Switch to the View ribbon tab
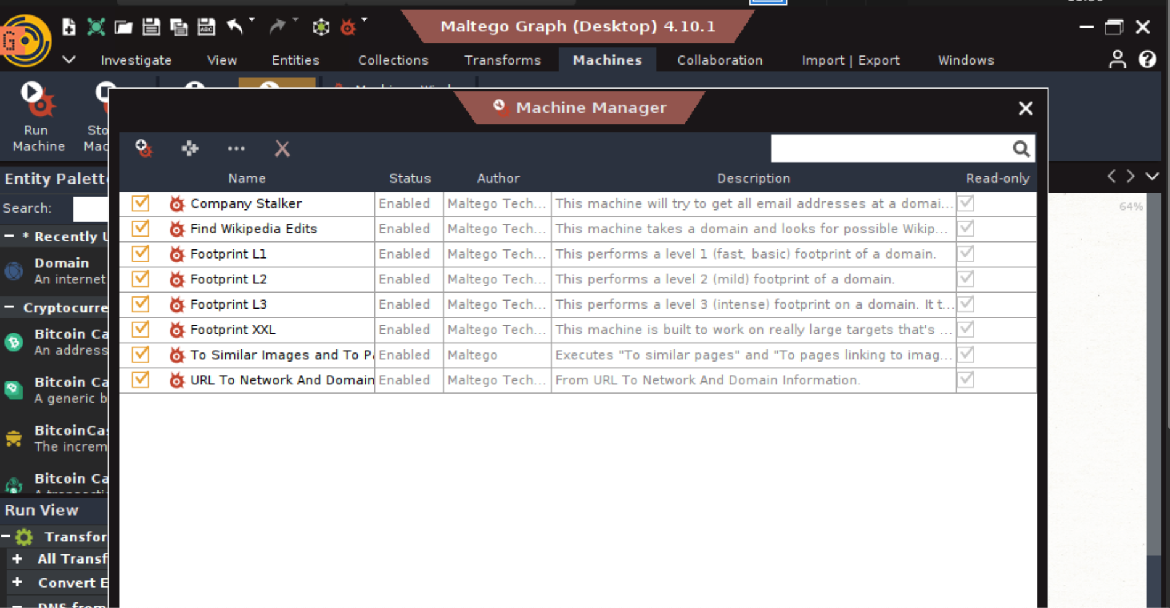The image size is (1170, 608). (x=222, y=60)
